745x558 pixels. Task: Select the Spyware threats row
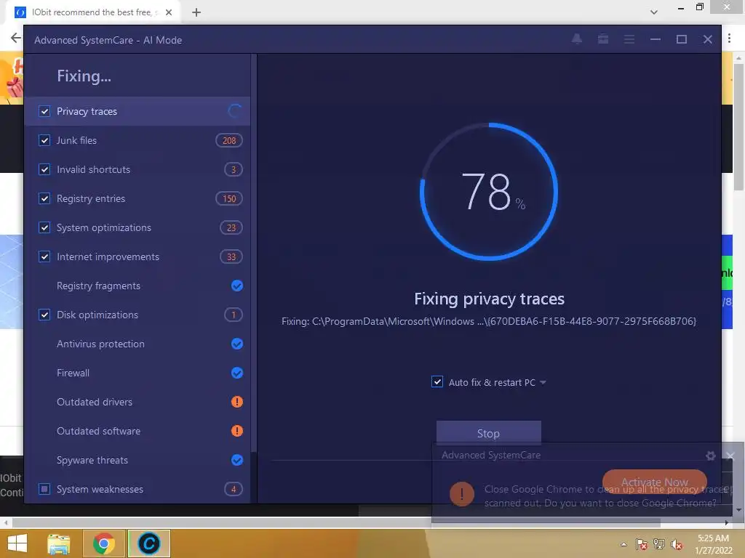(138, 460)
